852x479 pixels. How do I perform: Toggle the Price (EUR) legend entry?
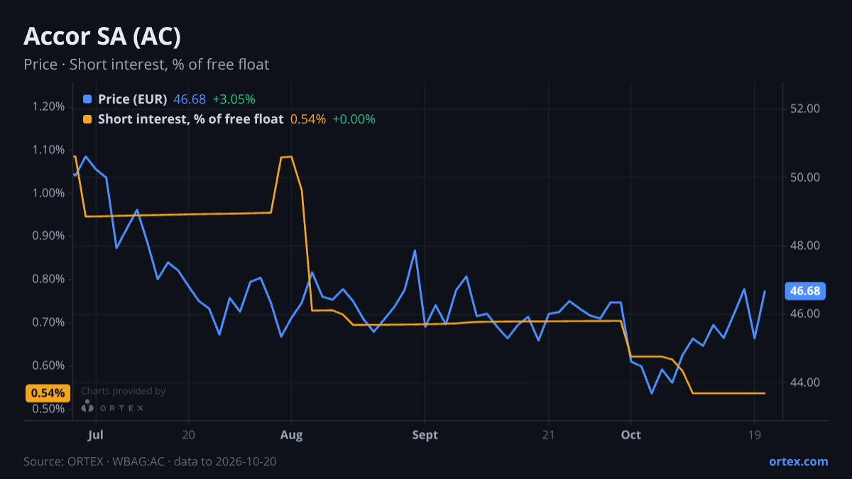[x=133, y=99]
